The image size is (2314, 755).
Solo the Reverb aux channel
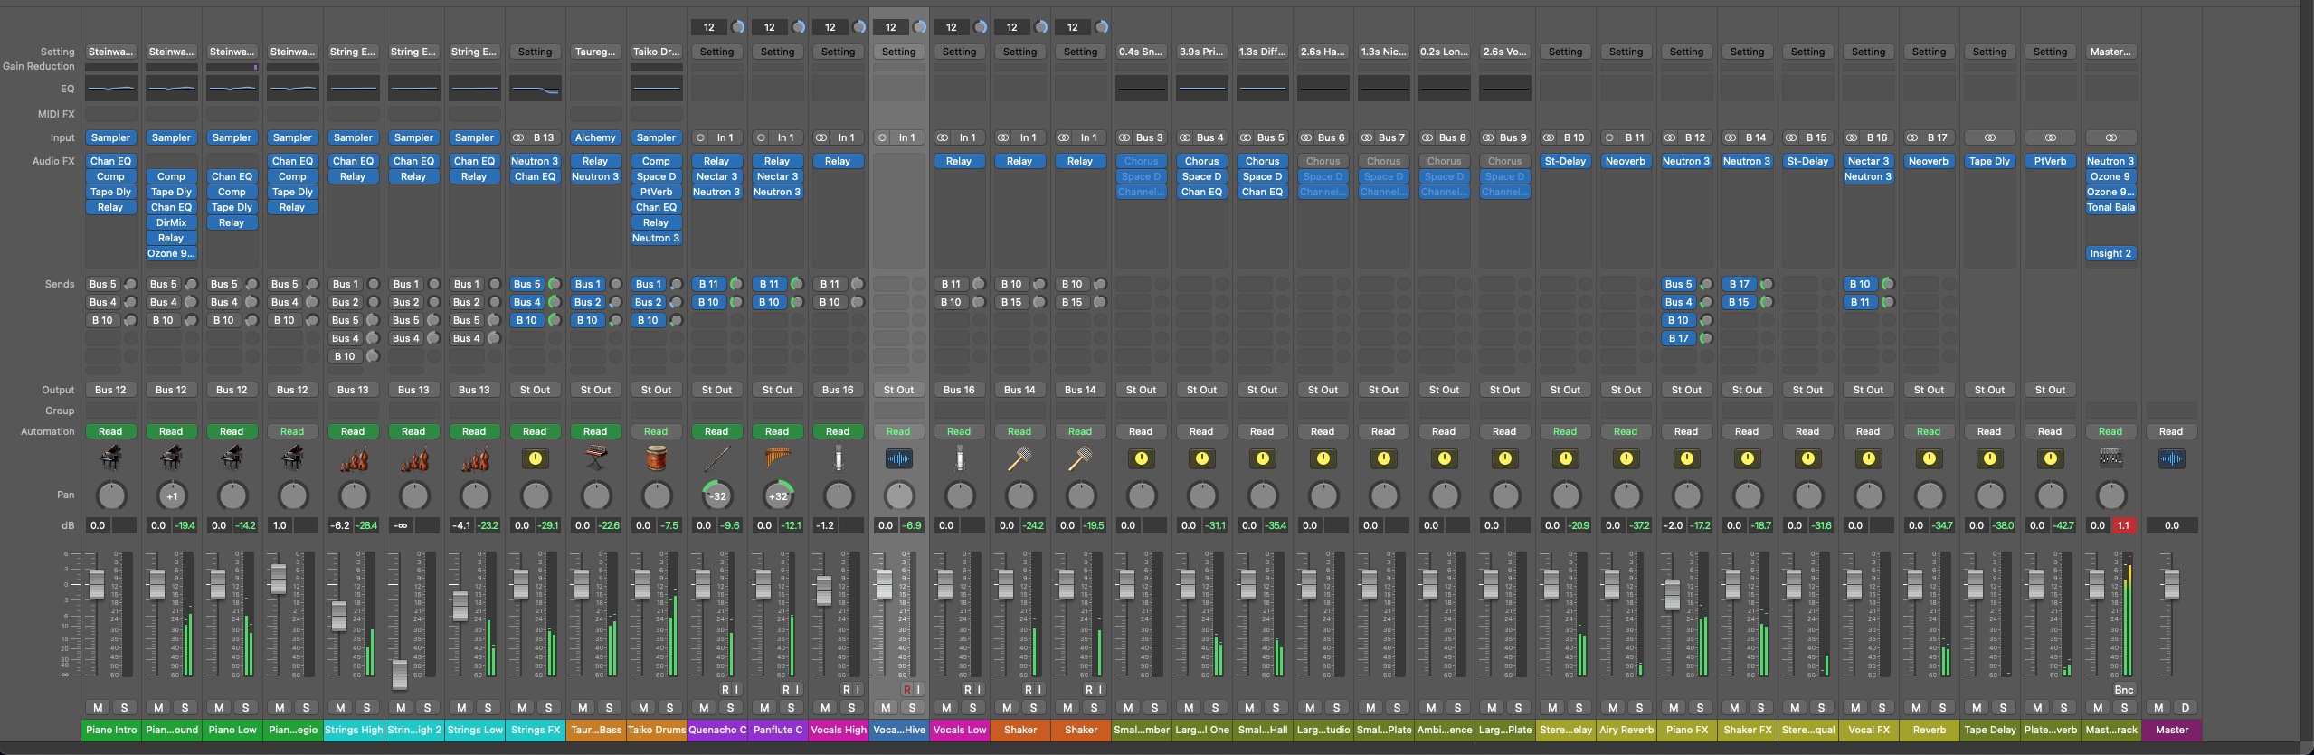point(1942,707)
